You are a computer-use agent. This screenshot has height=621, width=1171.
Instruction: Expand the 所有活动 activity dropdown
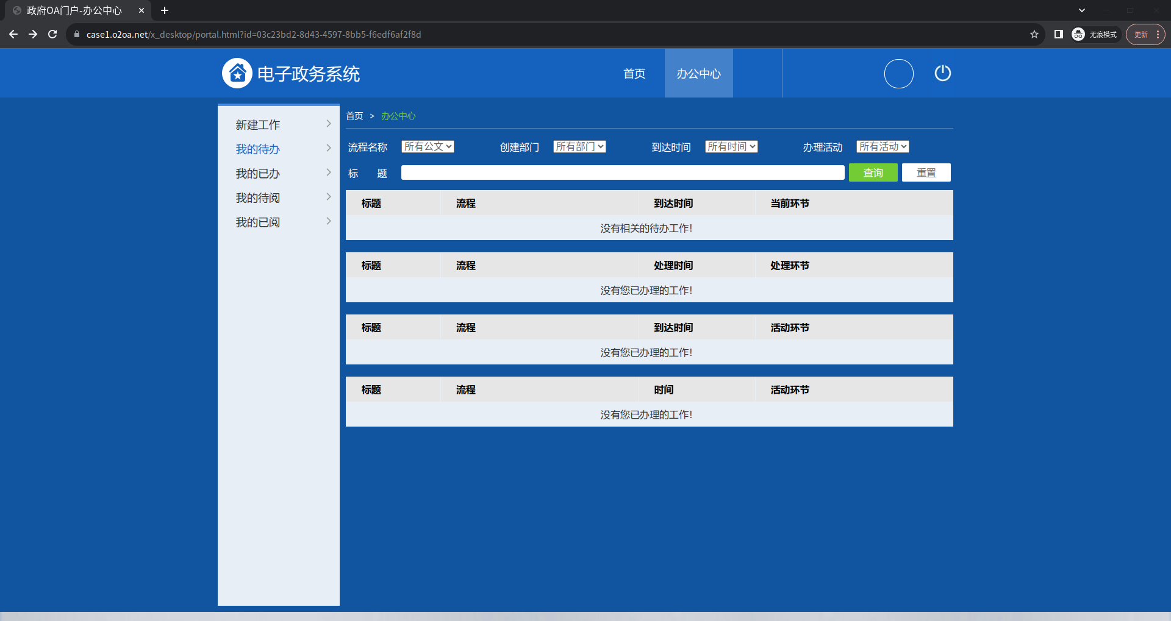tap(883, 147)
